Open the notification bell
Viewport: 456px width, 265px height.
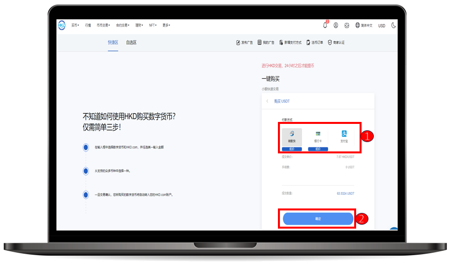(325, 25)
